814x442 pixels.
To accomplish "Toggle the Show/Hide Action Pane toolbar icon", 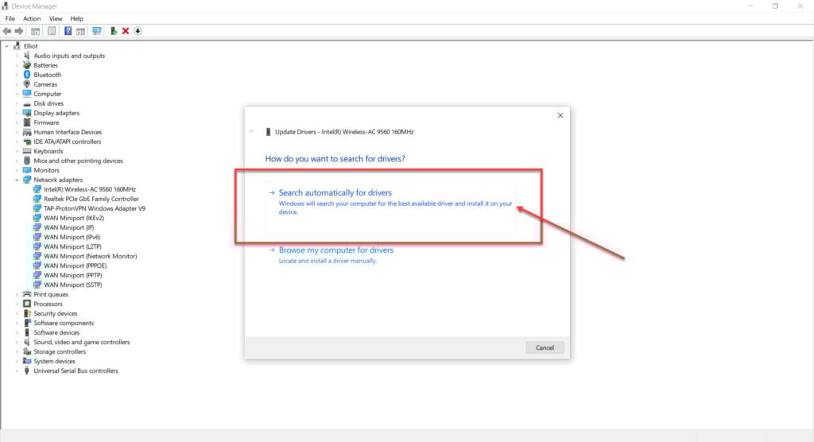I will pyautogui.click(x=80, y=31).
